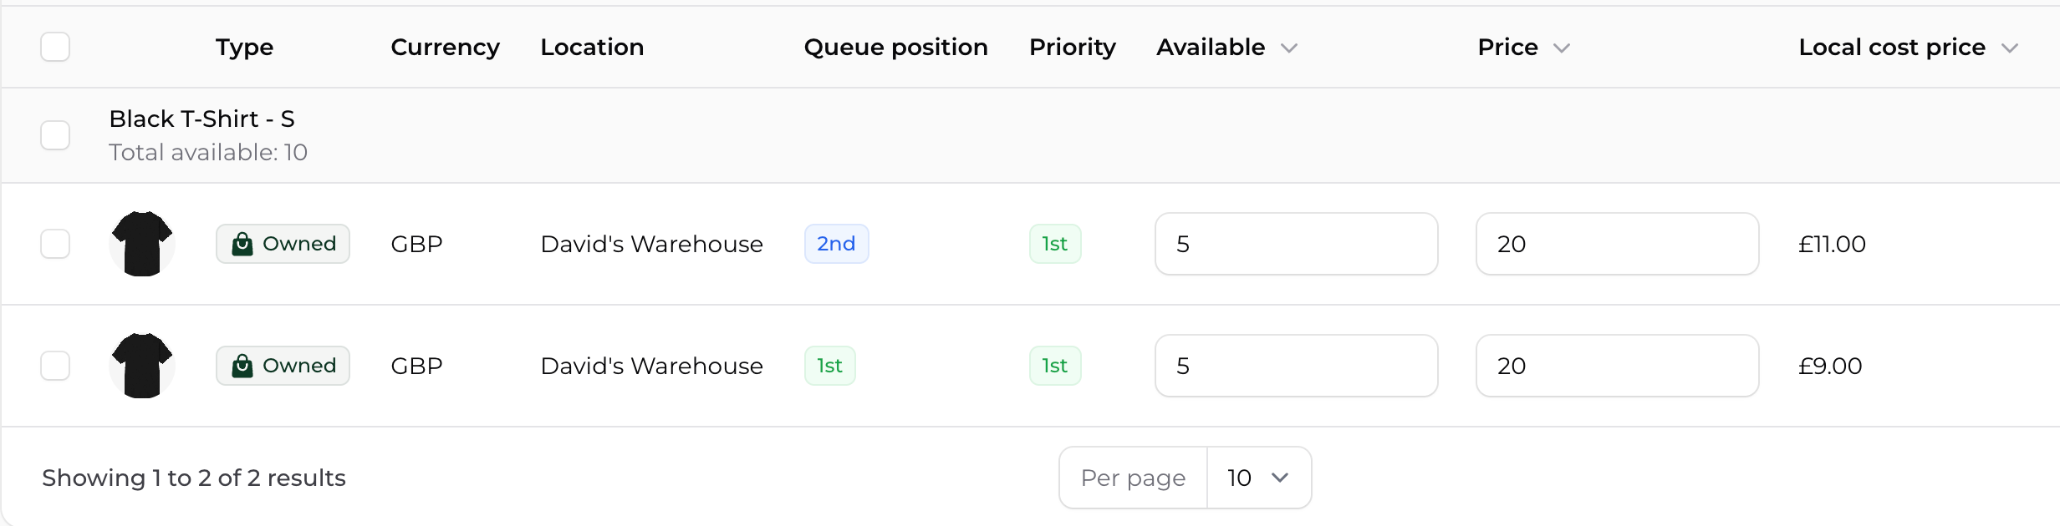Click the 1st priority badge on the first row
Viewport: 2060px width, 526px height.
point(1054,244)
